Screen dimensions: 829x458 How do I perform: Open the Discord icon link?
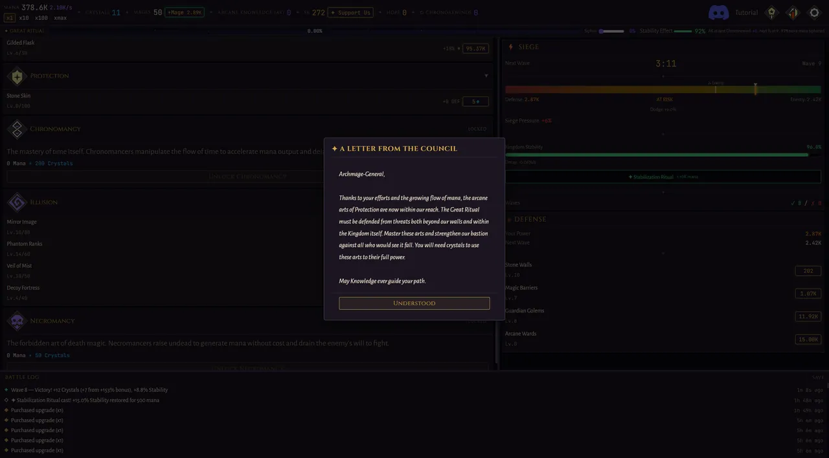(718, 12)
